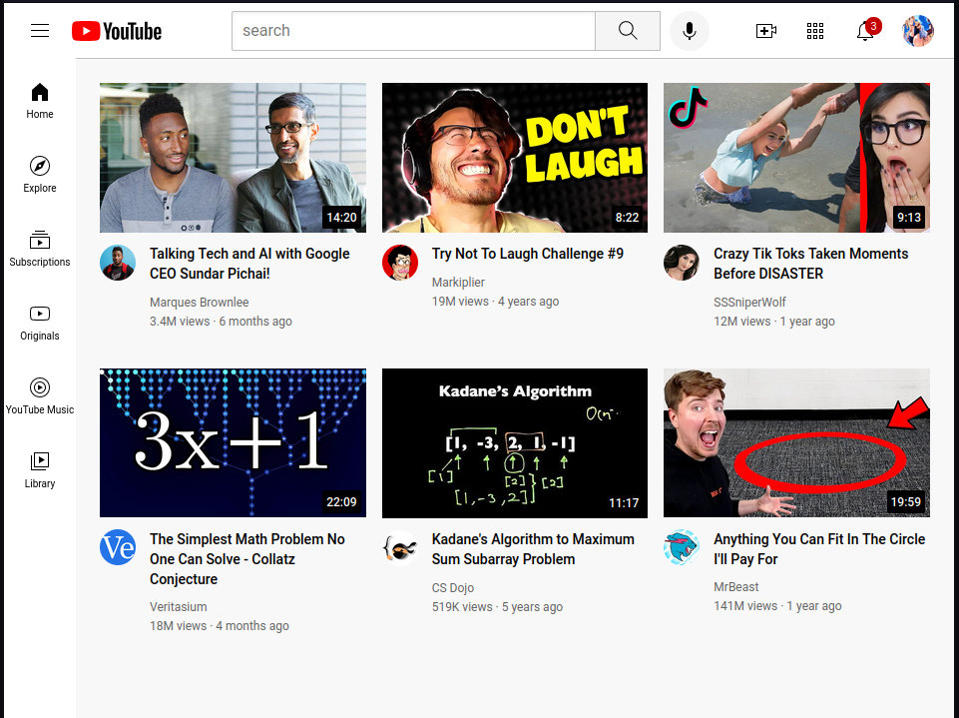Click the magnifying glass search button
959x718 pixels.
(627, 31)
